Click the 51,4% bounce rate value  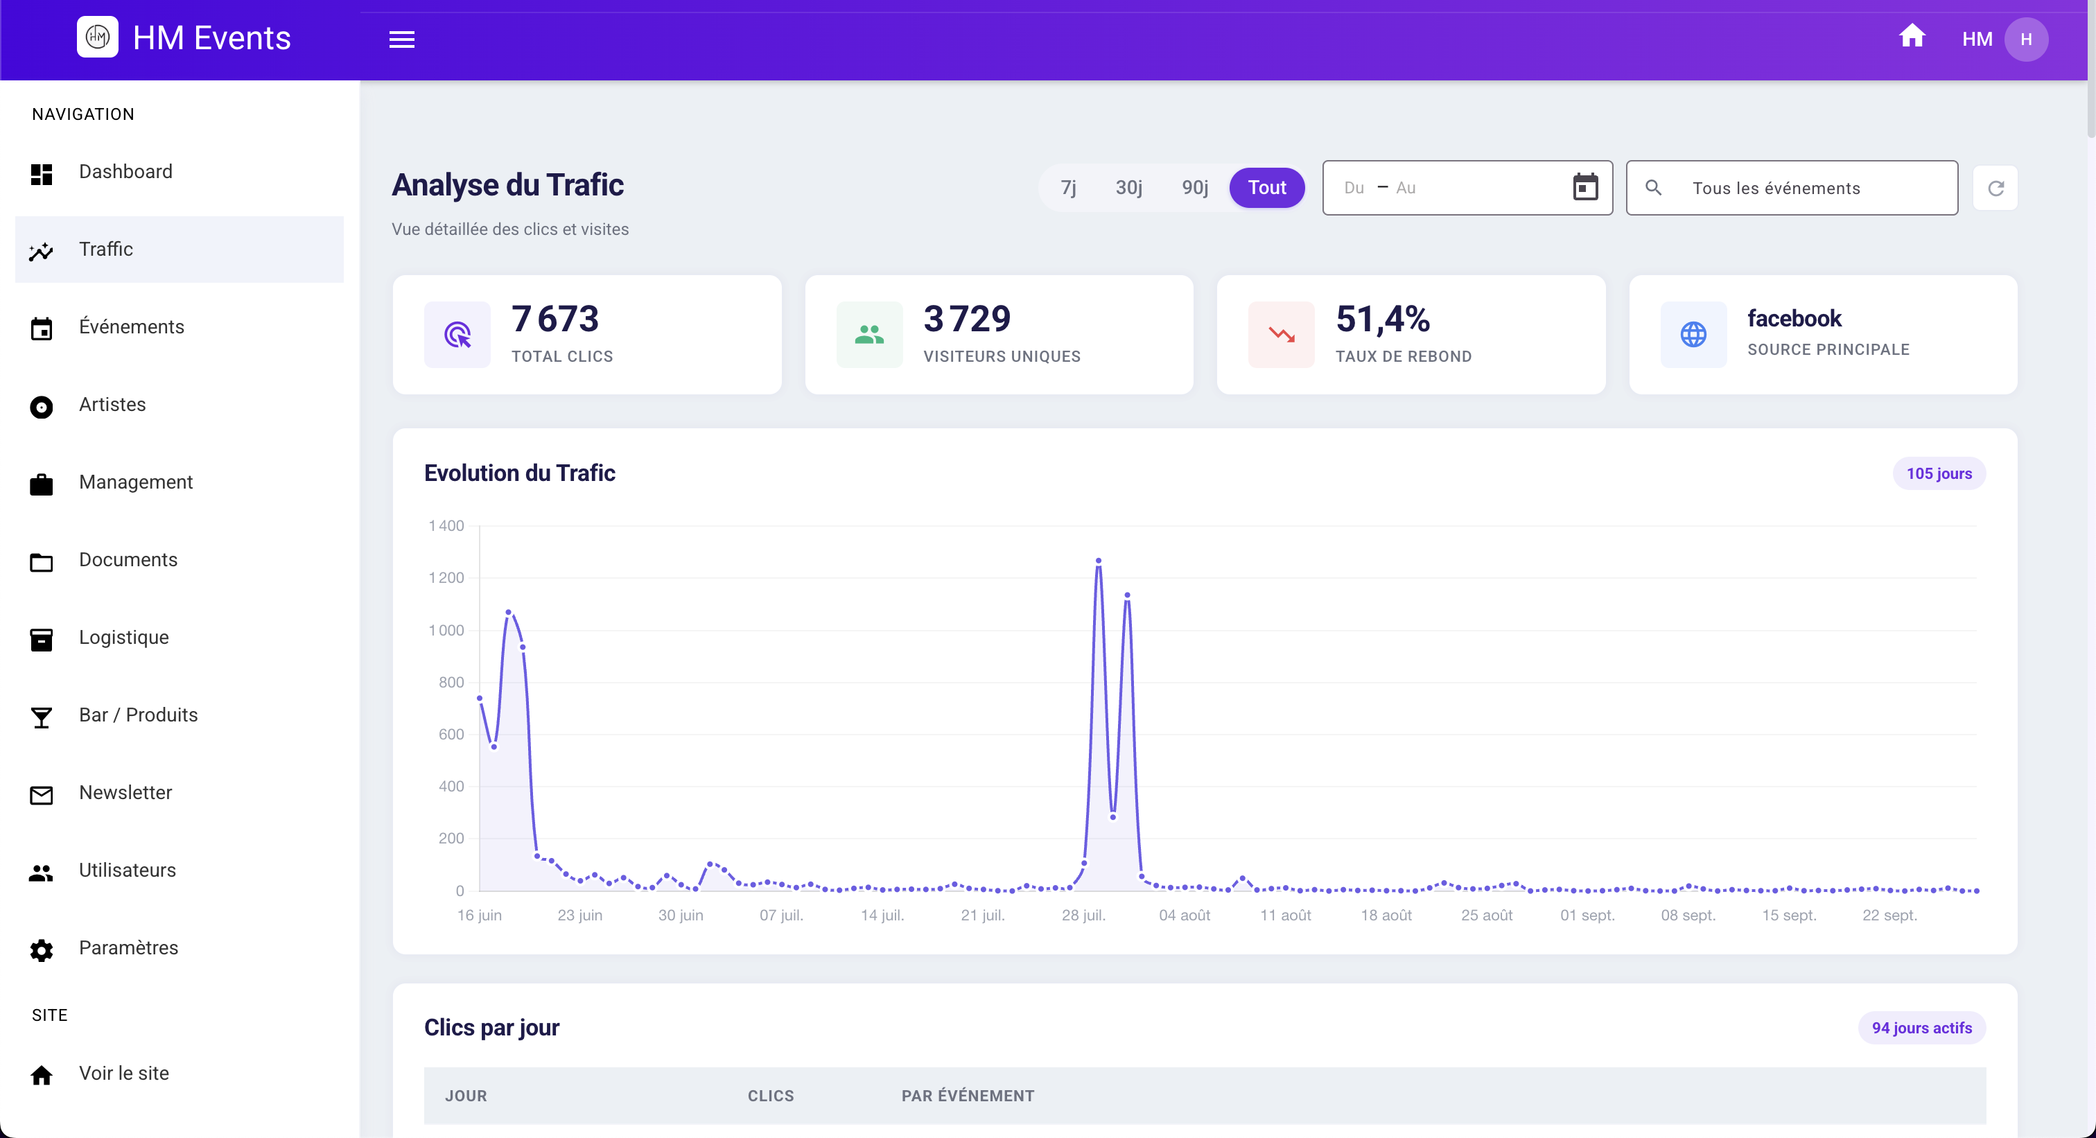(1382, 319)
